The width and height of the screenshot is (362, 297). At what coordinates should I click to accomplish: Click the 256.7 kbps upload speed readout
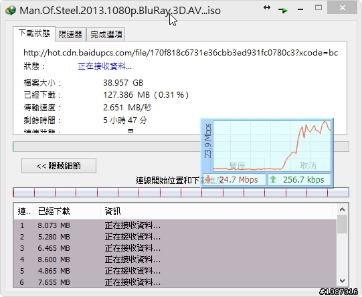click(304, 179)
